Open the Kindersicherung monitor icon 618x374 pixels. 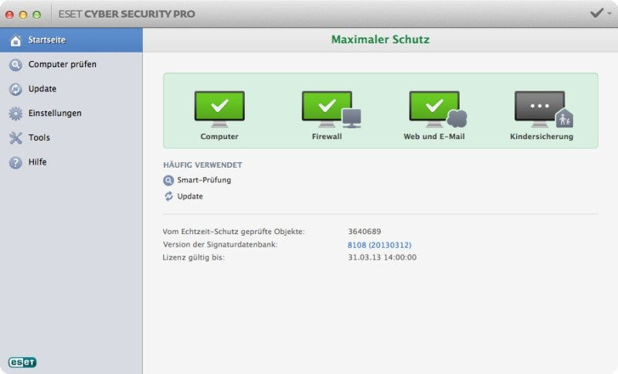click(544, 109)
